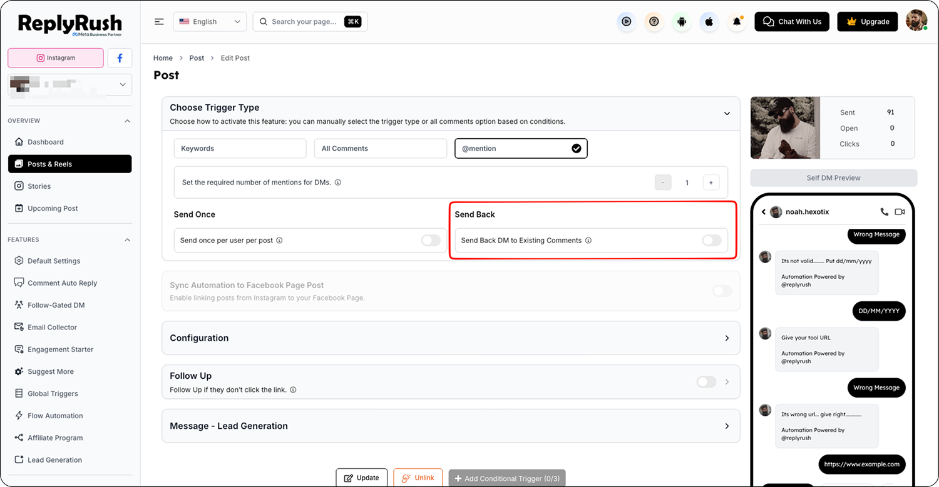Click the Search your page field
The height and width of the screenshot is (487, 939).
pos(310,22)
